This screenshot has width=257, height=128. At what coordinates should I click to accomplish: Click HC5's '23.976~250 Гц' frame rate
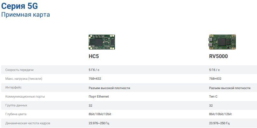(99, 123)
